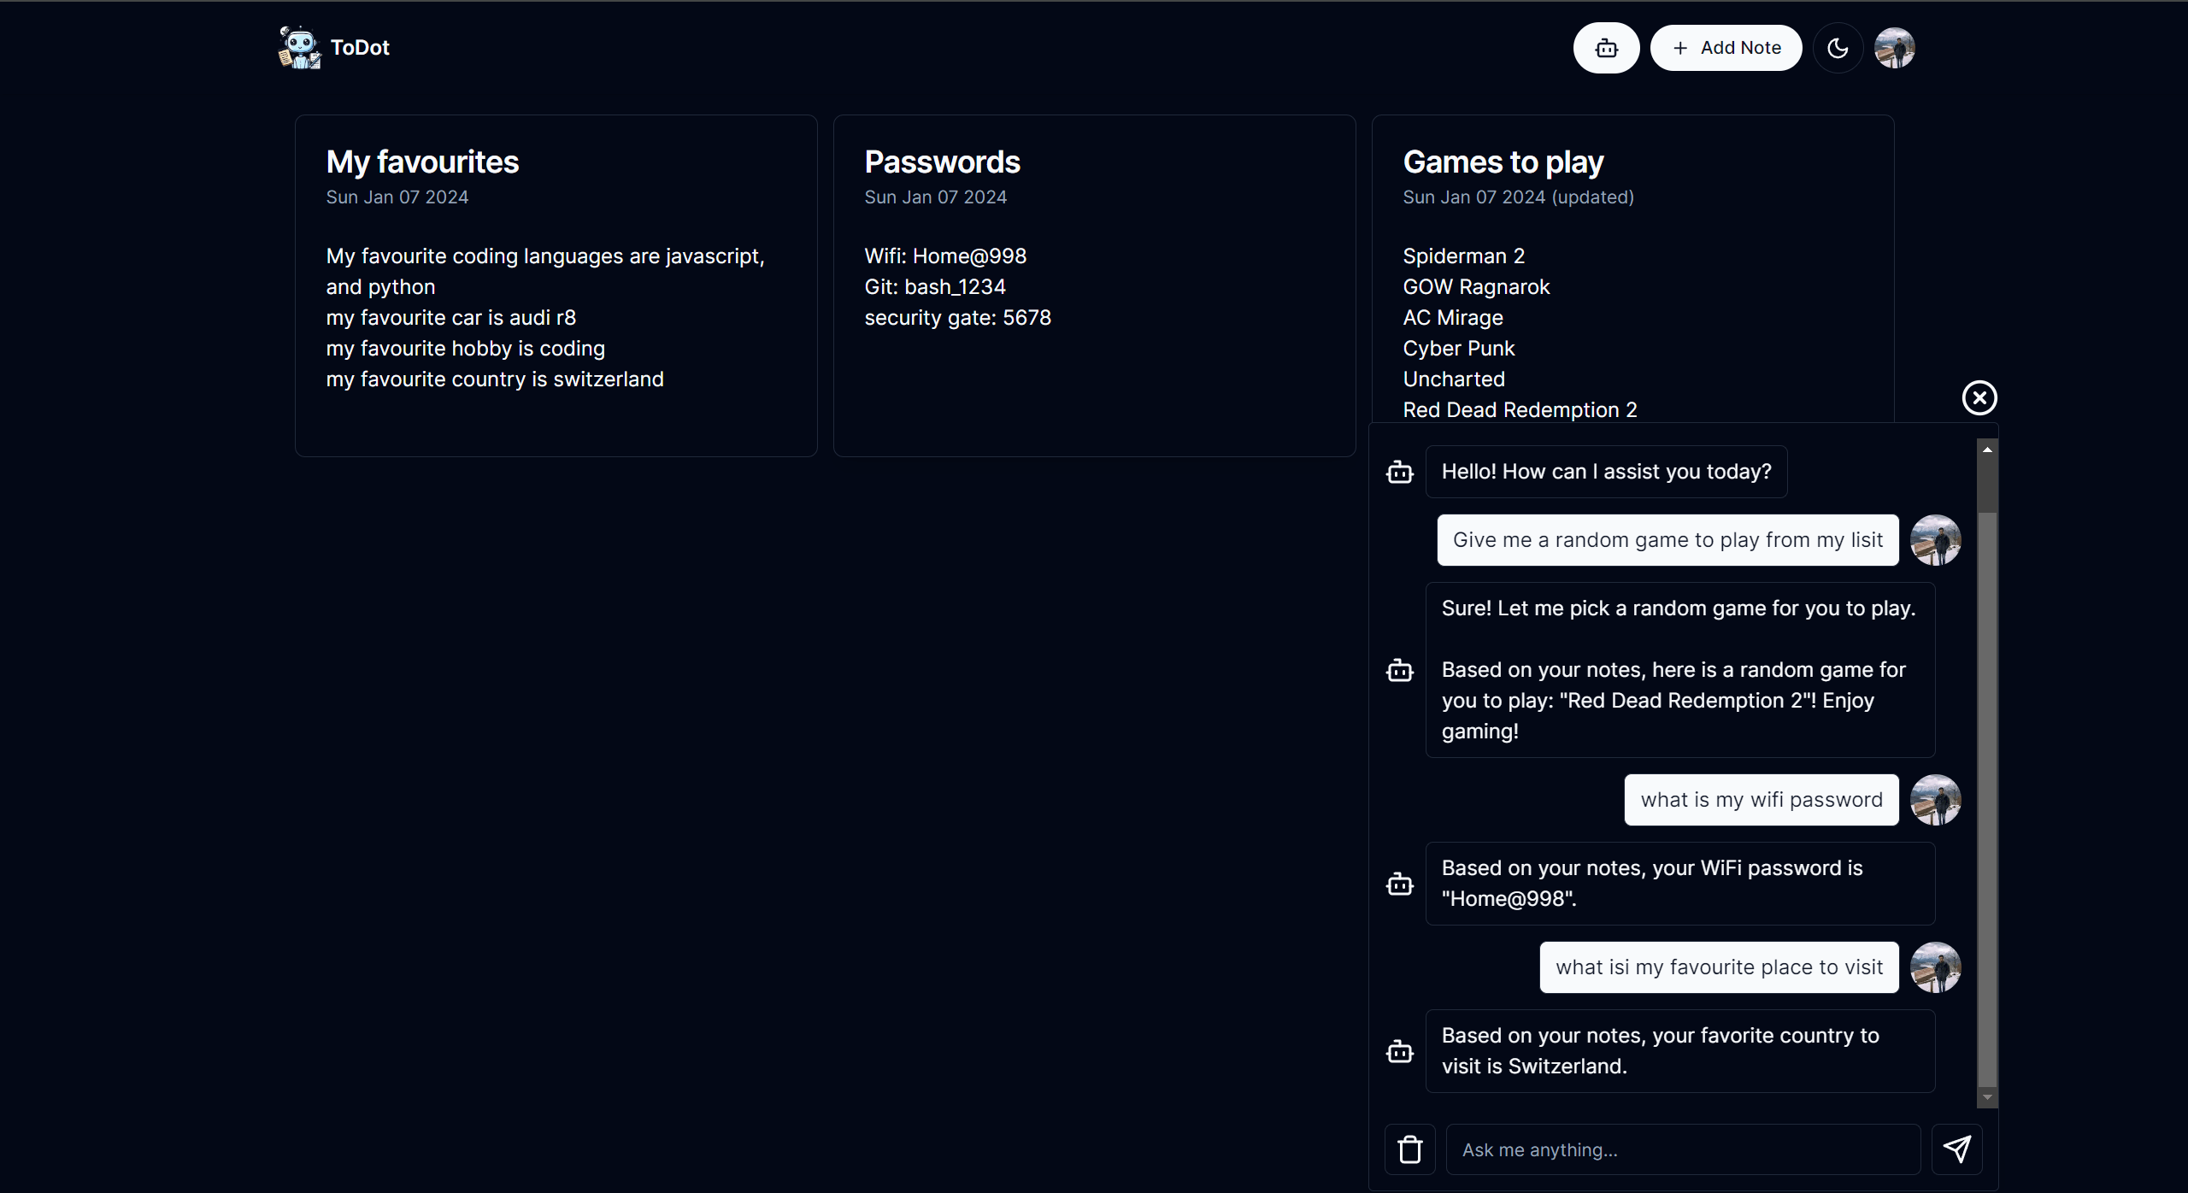Screen dimensions: 2188x1193
Task: Click bot icon beside 'Hello! How can I assist' message
Action: [x=1399, y=472]
